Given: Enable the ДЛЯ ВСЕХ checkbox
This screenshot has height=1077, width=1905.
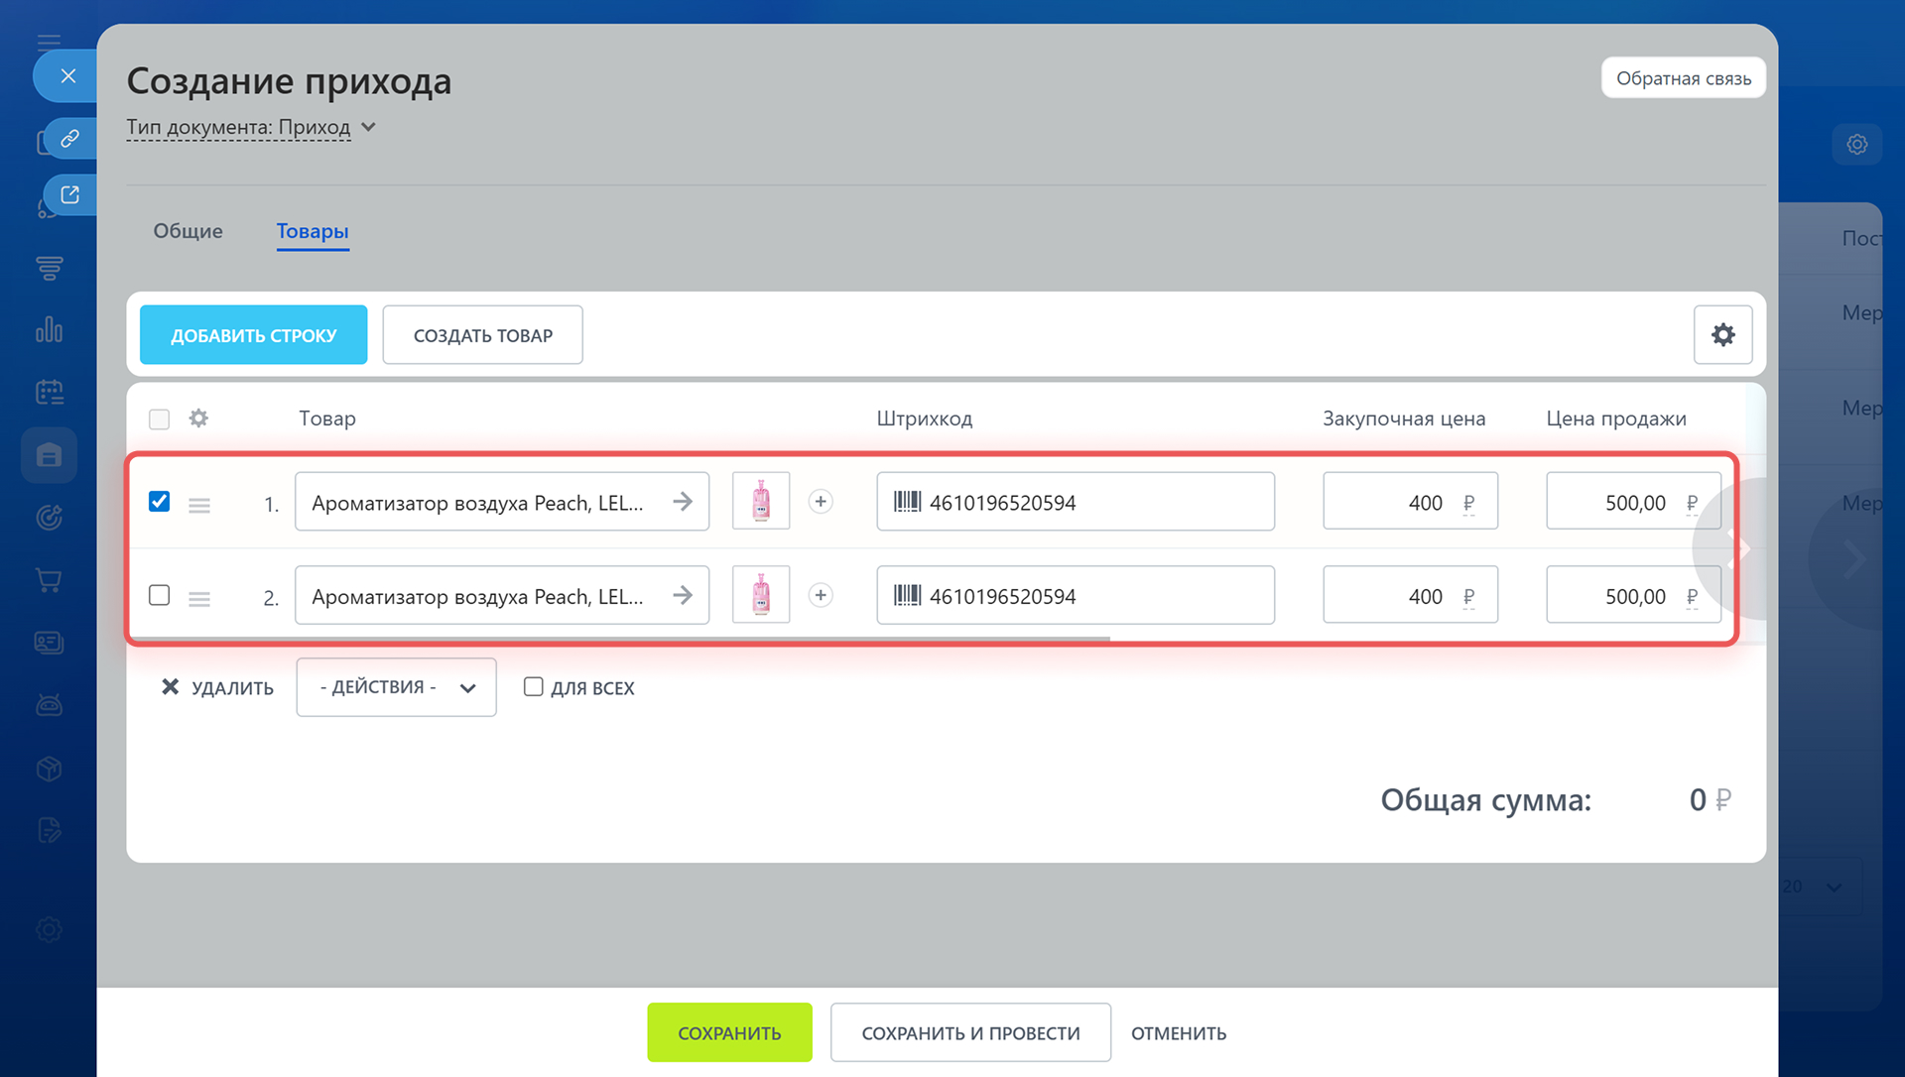Looking at the screenshot, I should pos(534,687).
